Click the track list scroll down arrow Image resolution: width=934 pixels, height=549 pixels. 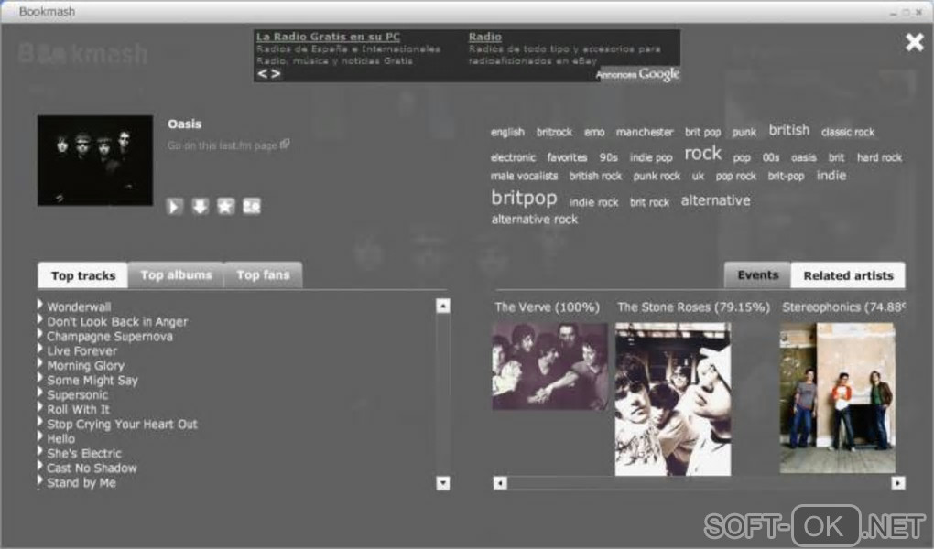pos(442,483)
